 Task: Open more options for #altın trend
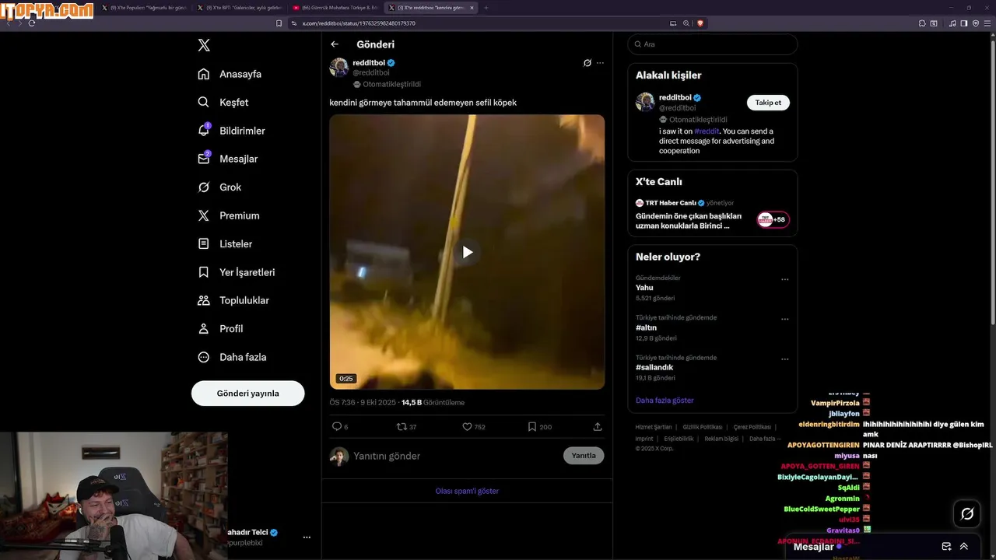pos(784,319)
